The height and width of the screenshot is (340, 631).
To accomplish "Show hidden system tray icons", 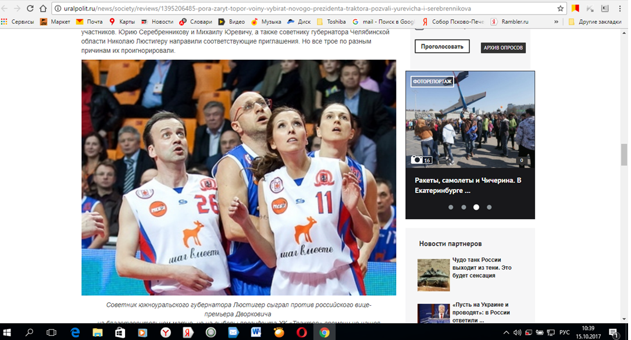I will (x=506, y=332).
